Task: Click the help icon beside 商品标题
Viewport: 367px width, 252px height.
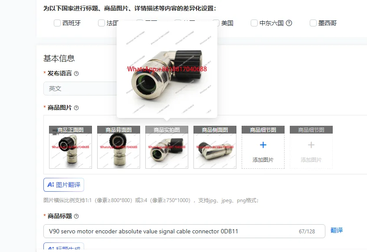Action: coord(76,216)
